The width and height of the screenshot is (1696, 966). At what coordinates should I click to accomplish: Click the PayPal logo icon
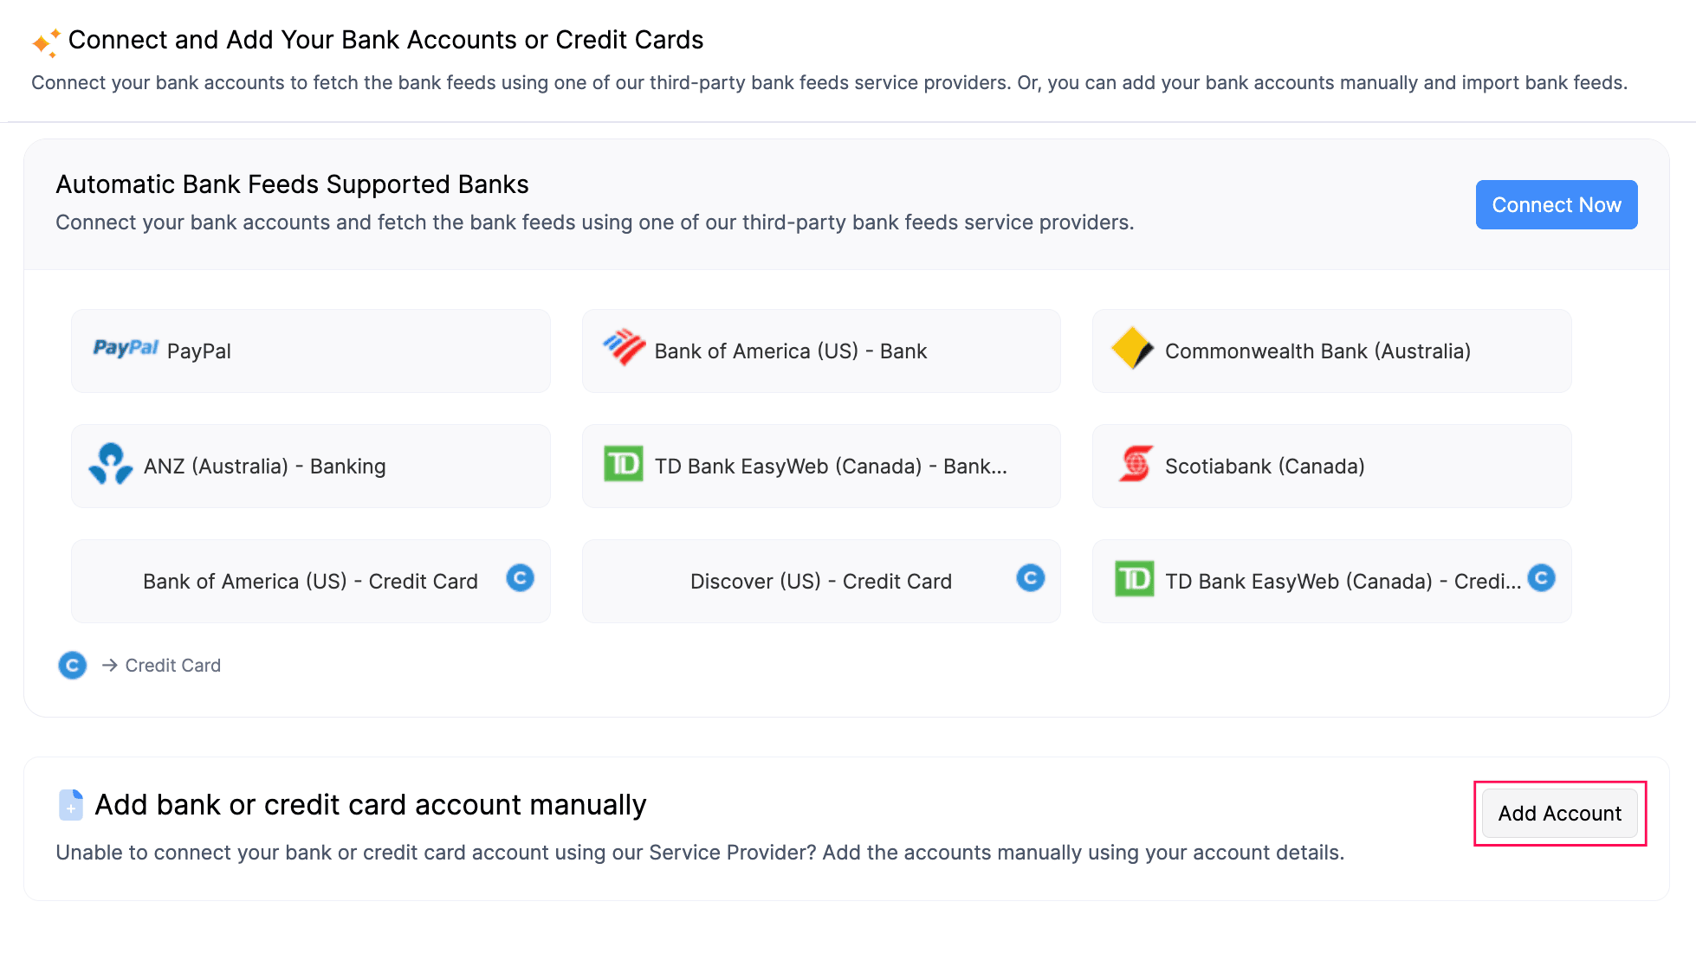(x=126, y=348)
